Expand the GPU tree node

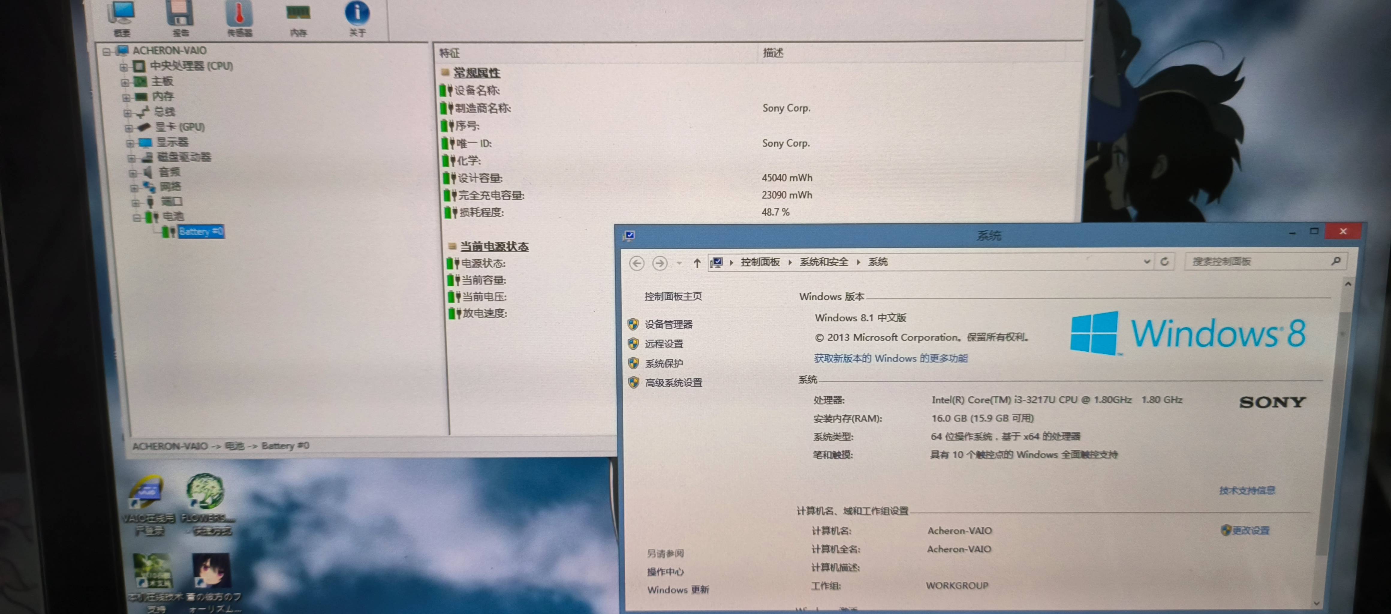tap(129, 128)
